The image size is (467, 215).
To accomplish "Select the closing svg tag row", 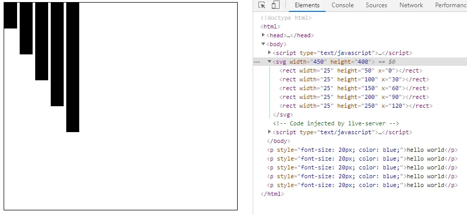I will coord(283,114).
